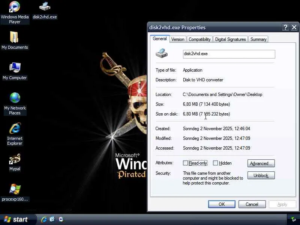Click the Advanced... attributes button
This screenshot has height=225, width=300.
261,163
